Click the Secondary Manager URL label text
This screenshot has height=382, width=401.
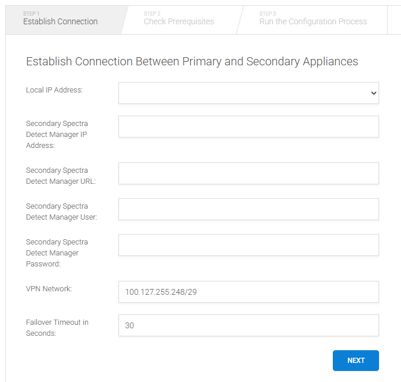pos(61,176)
